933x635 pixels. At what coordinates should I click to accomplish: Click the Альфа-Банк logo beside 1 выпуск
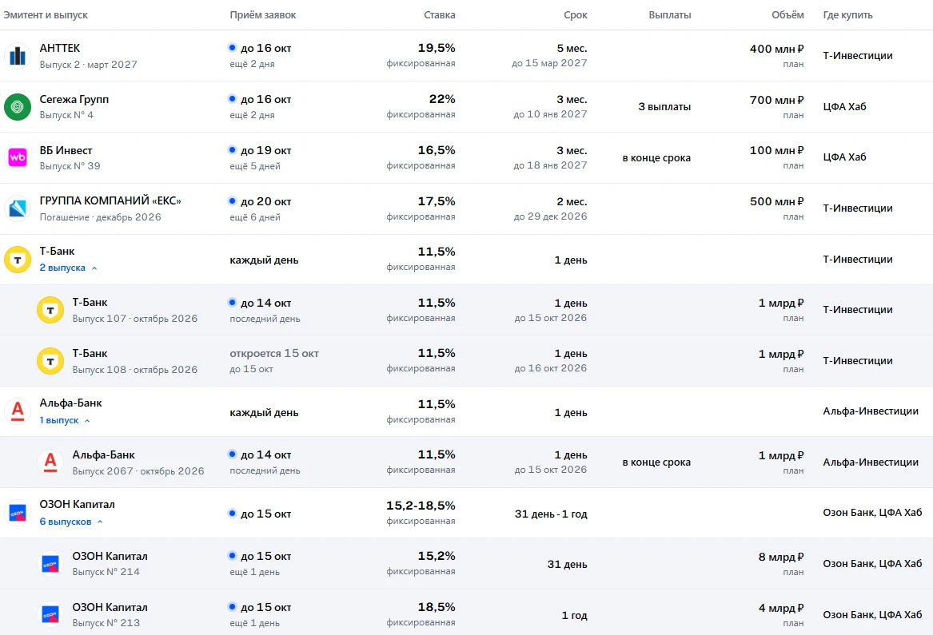[18, 411]
